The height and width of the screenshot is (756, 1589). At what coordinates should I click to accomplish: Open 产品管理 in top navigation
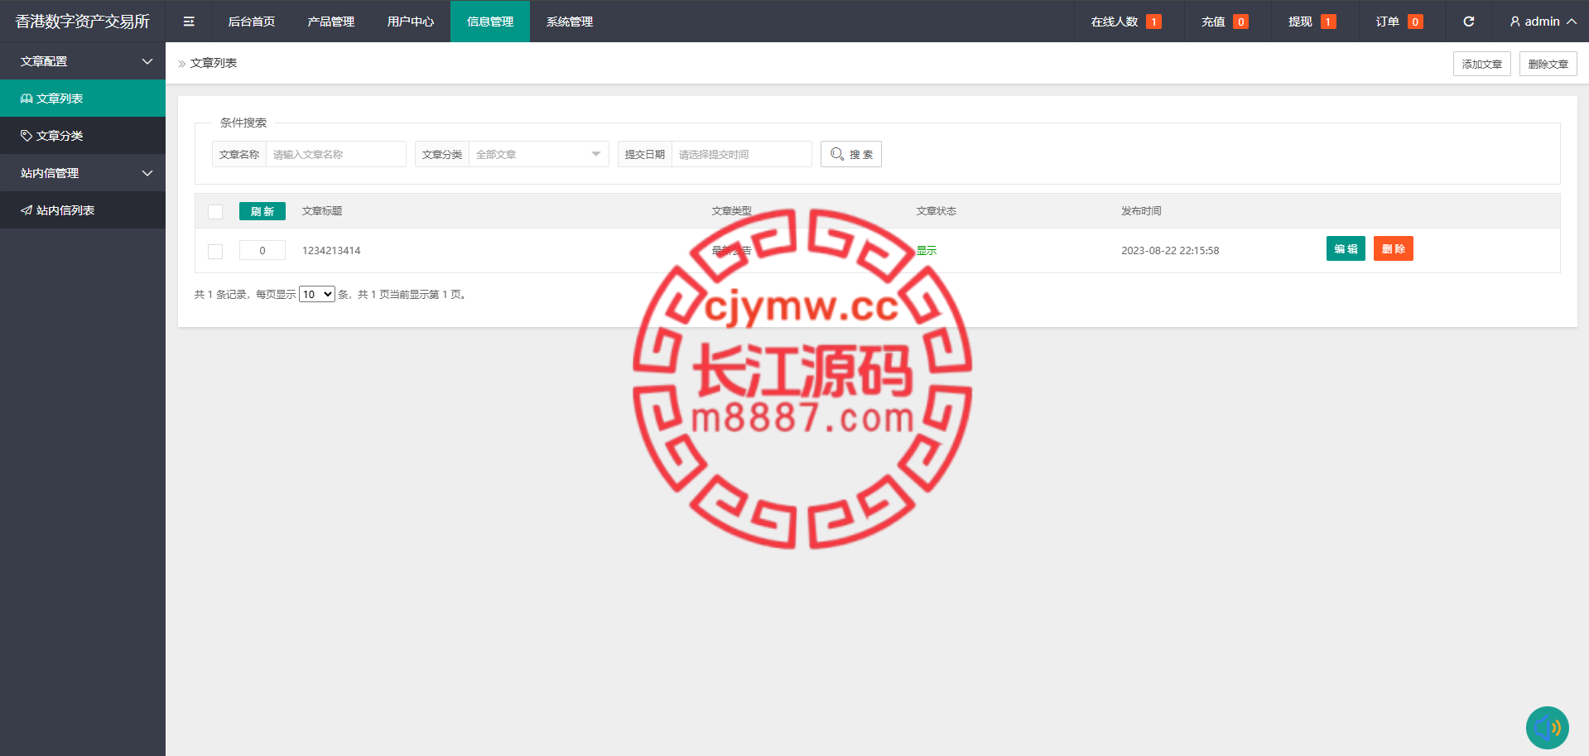(x=331, y=22)
